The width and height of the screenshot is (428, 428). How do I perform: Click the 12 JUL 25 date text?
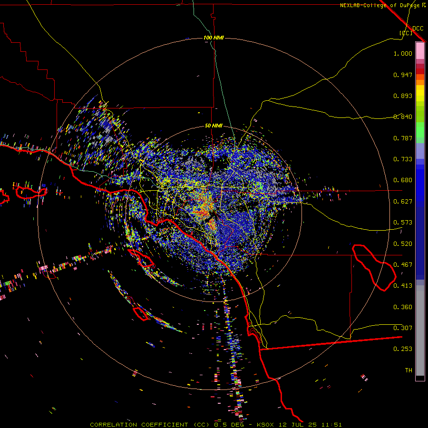point(297,425)
